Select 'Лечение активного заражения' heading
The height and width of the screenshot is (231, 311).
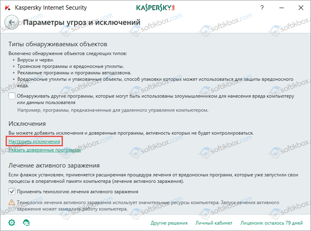54,165
